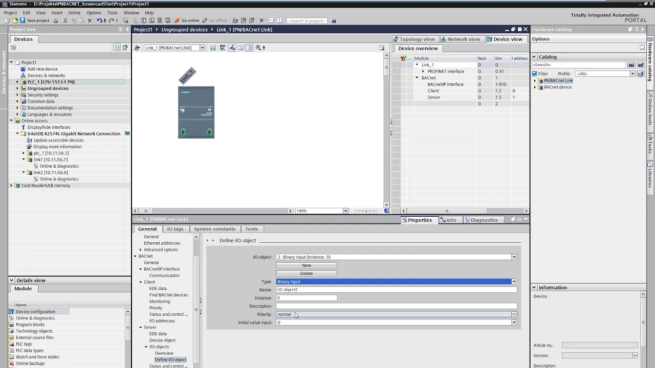The image size is (655, 368).
Task: Click the I/O object Name input field
Action: tap(397, 290)
